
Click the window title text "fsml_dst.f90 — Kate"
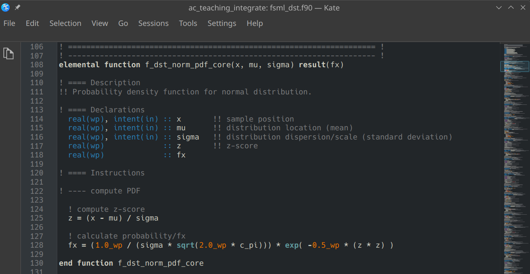(x=305, y=8)
